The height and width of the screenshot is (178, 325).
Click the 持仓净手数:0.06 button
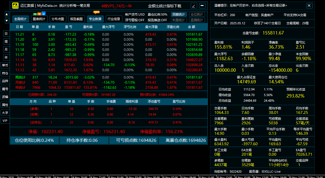[x=84, y=140]
